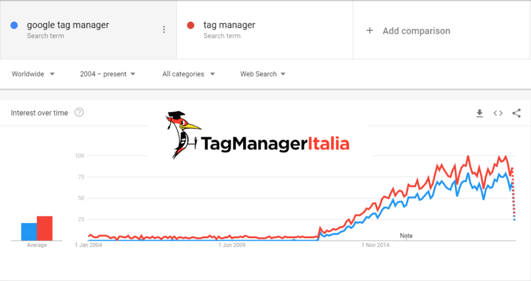This screenshot has height=281, width=531.
Task: Open the 2004 – present date range dropdown
Action: point(107,74)
